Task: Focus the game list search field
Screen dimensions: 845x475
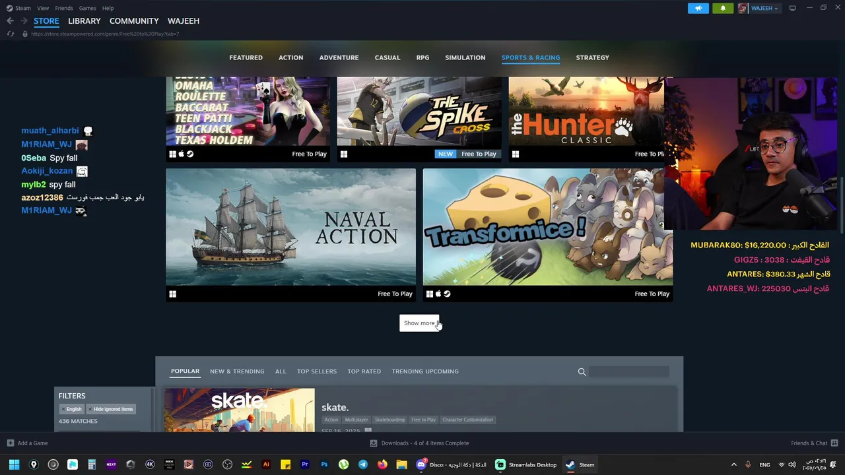Action: 629,372
